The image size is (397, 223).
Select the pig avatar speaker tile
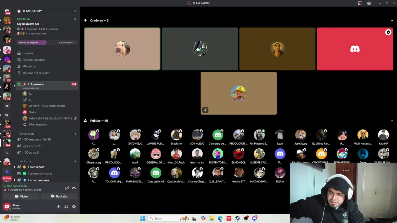coord(122,49)
